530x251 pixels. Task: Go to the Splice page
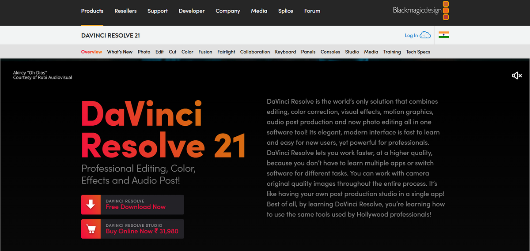[x=286, y=11]
